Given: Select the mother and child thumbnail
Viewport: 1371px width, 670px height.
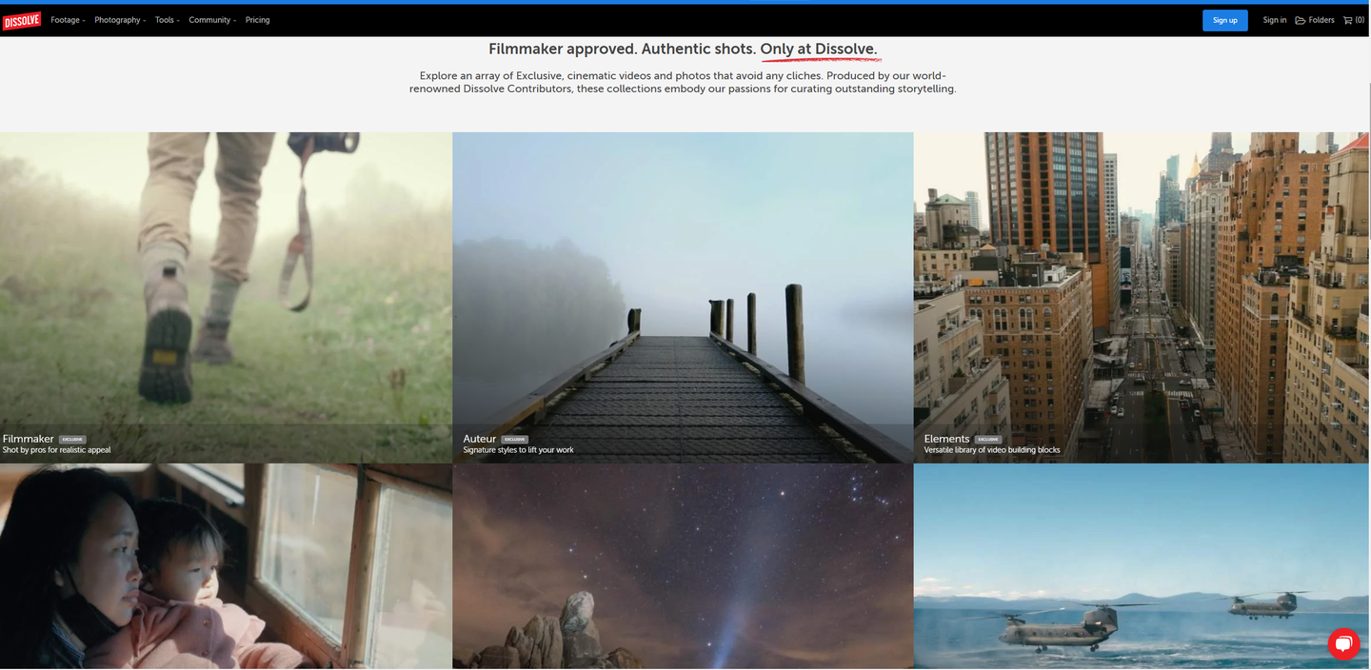Looking at the screenshot, I should (x=226, y=566).
